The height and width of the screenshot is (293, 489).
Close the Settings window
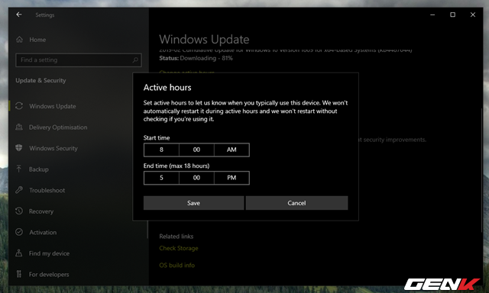click(x=473, y=14)
